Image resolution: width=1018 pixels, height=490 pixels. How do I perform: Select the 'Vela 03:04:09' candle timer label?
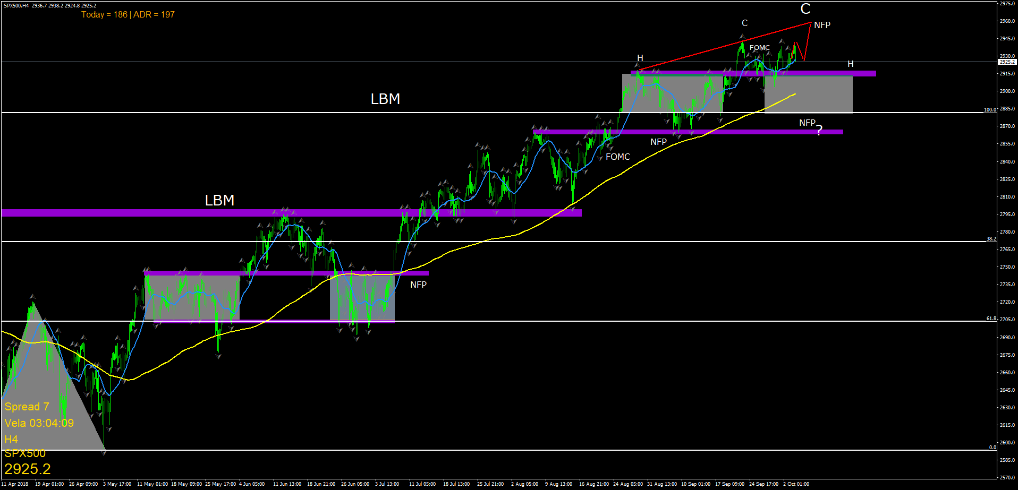pyautogui.click(x=39, y=423)
